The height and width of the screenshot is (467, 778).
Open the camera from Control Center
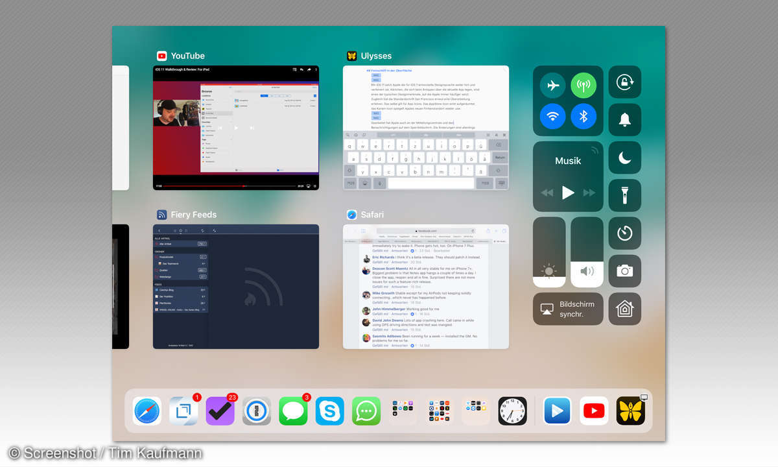point(625,271)
